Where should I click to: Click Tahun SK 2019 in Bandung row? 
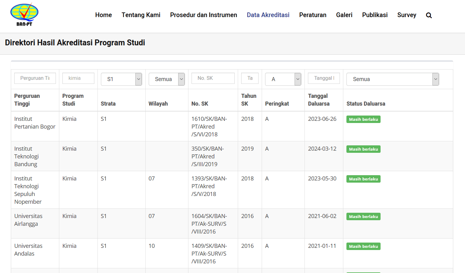247,149
